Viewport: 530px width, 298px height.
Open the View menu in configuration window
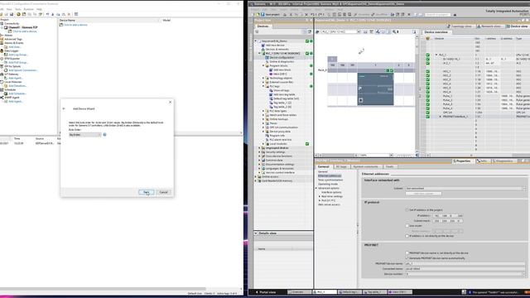pyautogui.click(x=9, y=9)
